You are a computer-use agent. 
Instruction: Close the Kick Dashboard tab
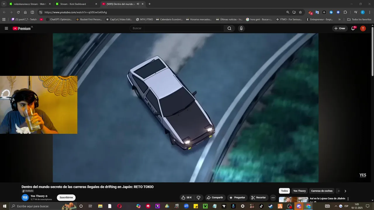(96, 4)
